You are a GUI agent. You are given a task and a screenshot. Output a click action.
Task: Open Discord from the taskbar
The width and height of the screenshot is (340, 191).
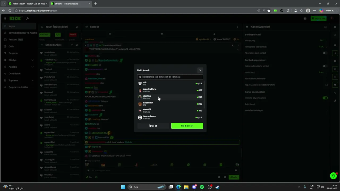194,187
